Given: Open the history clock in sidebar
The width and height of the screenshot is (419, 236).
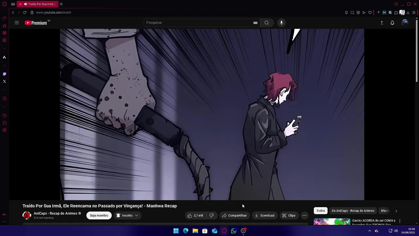Looking at the screenshot, I should 4,115.
